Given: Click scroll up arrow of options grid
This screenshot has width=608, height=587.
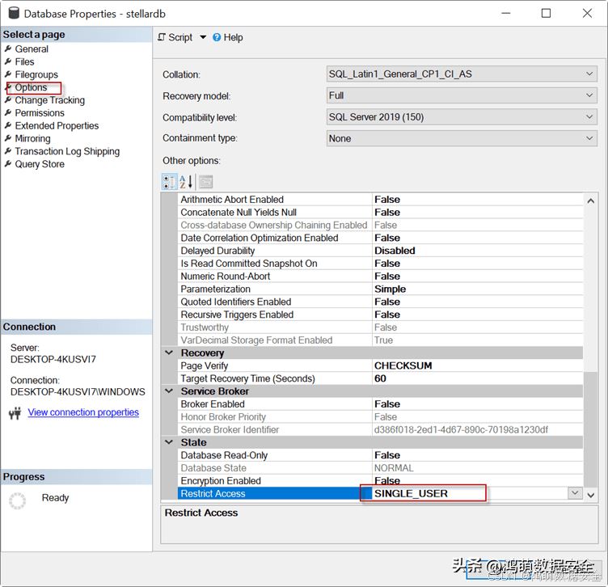Looking at the screenshot, I should [x=590, y=201].
